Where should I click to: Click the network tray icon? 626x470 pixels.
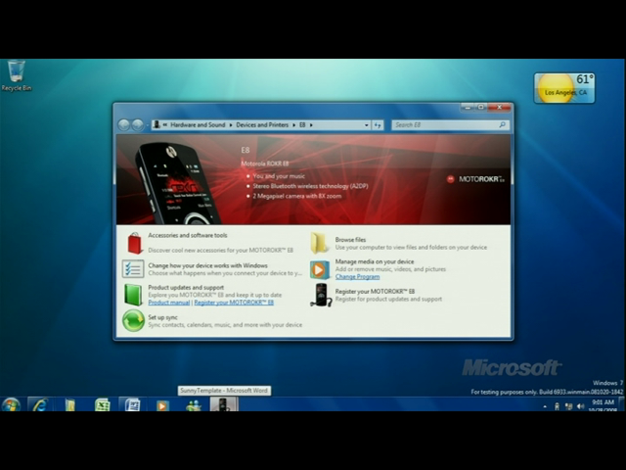point(569,406)
